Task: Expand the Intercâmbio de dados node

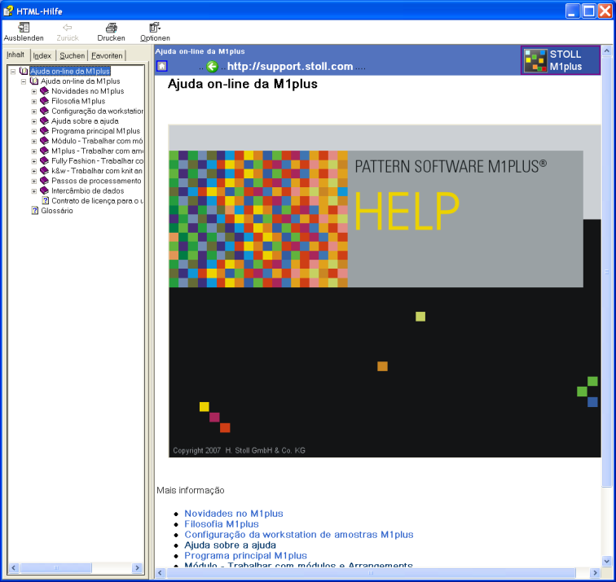Action: click(34, 190)
